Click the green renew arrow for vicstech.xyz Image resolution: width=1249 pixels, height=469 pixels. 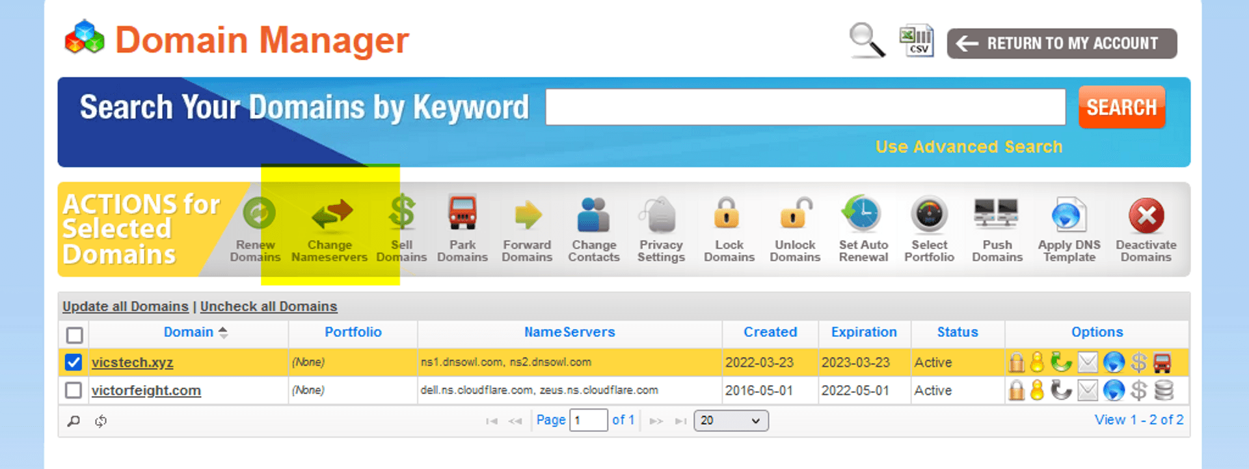tap(1061, 362)
